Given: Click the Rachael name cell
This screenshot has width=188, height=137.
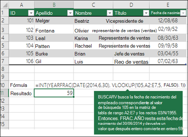Looking at the screenshot, I should (x=93, y=45).
